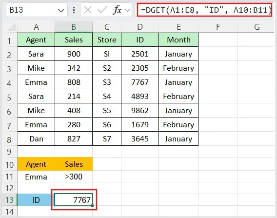The height and width of the screenshot is (218, 277).
Task: Select the cell with sales 214
Action: (74, 96)
